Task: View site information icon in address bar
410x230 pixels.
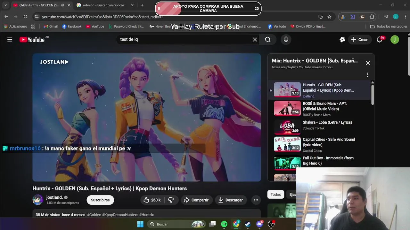Action: click(37, 17)
